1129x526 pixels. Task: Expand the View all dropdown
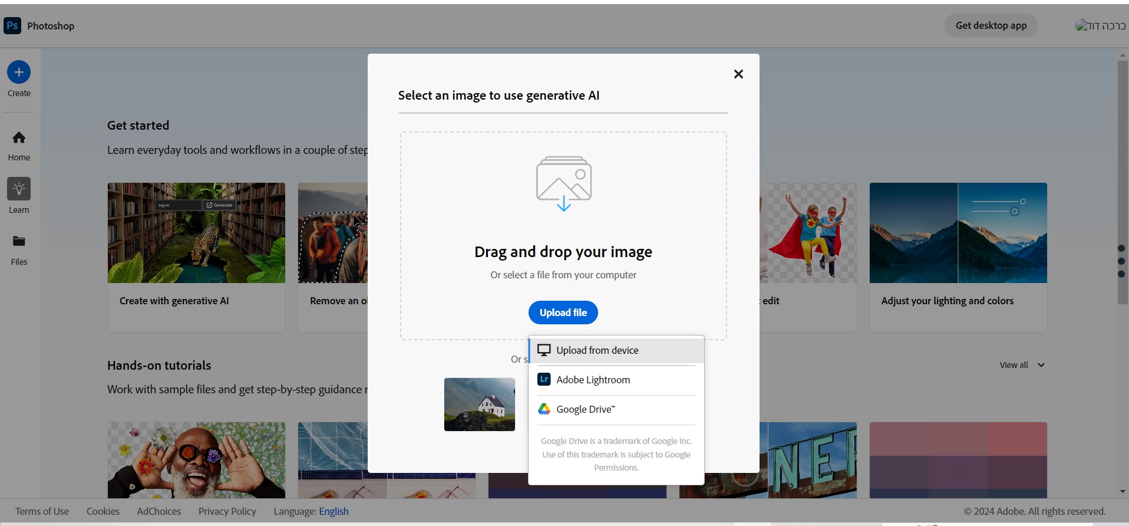(x=1022, y=365)
